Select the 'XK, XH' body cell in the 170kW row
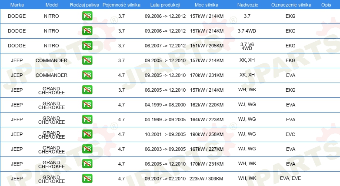 tap(247, 75)
